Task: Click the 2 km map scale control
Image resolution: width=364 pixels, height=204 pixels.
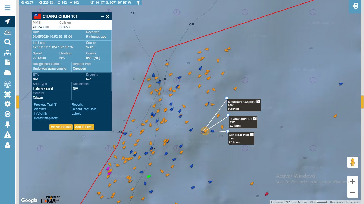Action: 318,202
